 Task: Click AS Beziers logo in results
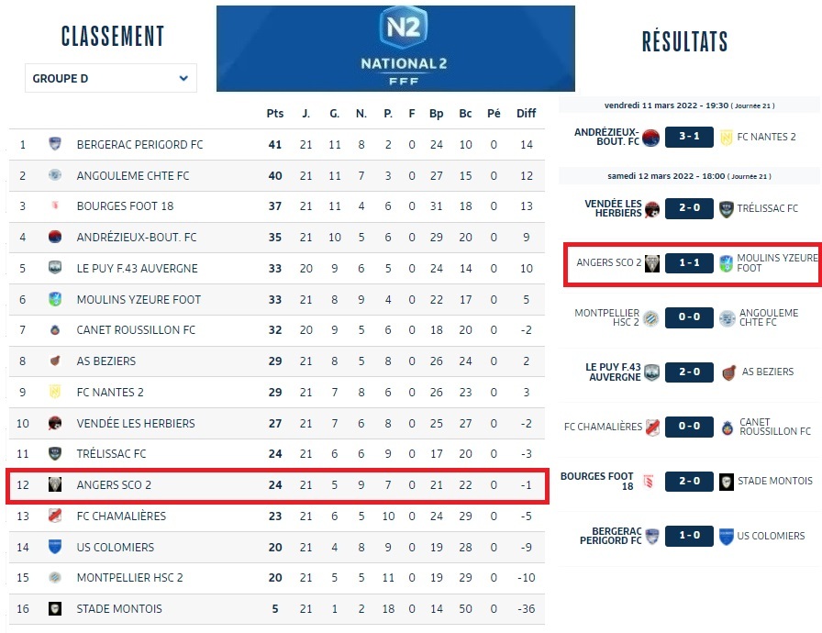coord(728,372)
